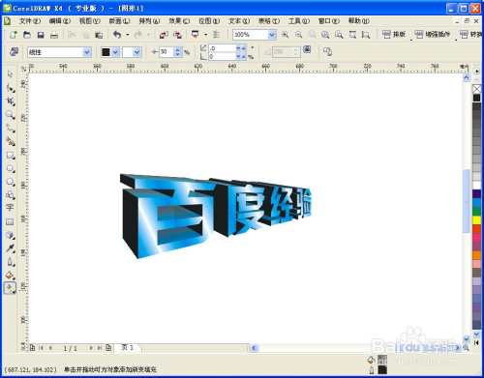Go to the first page button

tap(41, 348)
